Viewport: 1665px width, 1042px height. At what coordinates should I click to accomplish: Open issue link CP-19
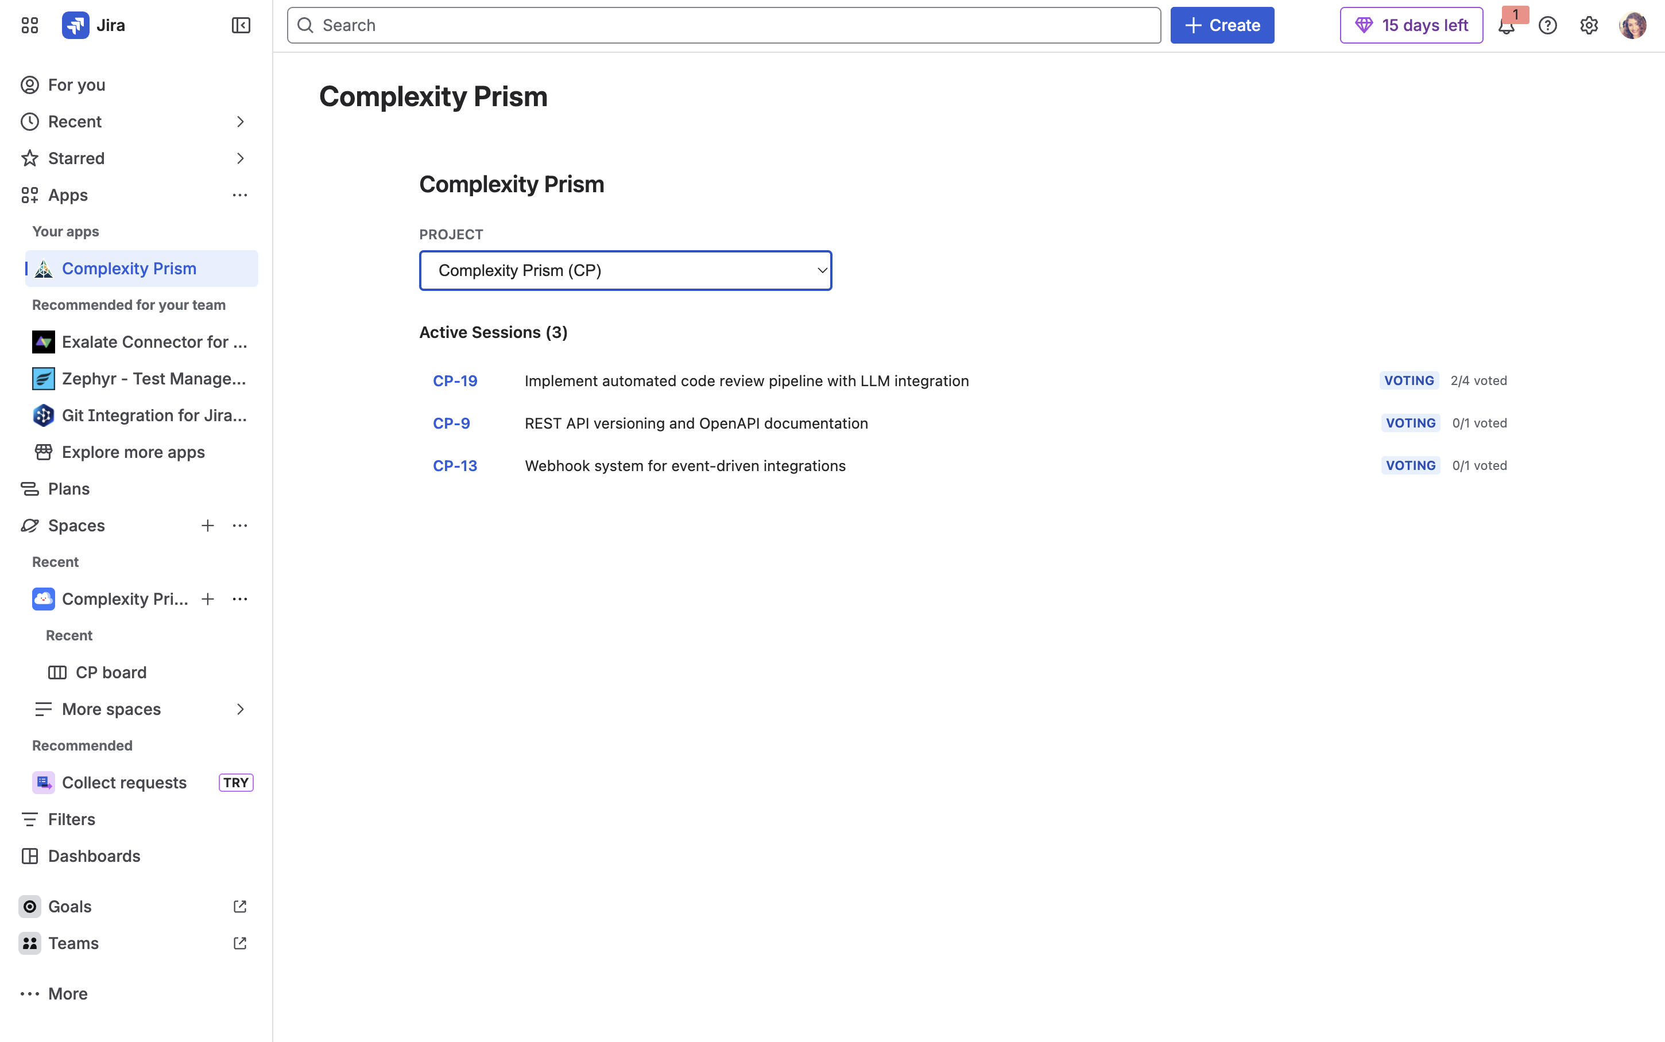pos(455,381)
